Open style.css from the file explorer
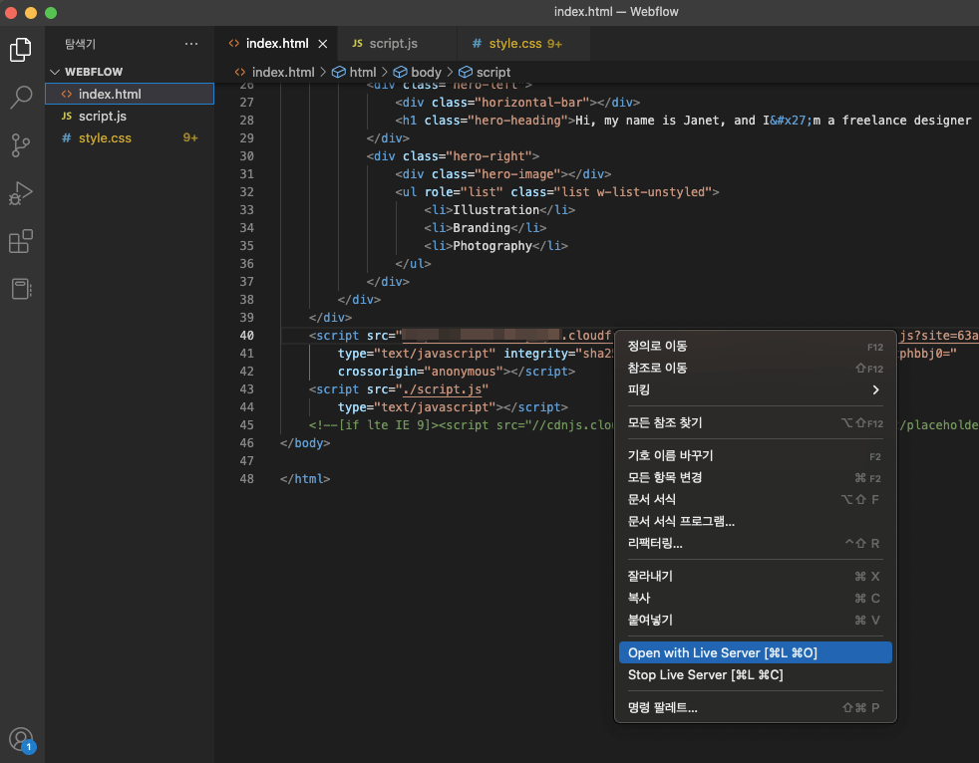979x763 pixels. click(130, 137)
